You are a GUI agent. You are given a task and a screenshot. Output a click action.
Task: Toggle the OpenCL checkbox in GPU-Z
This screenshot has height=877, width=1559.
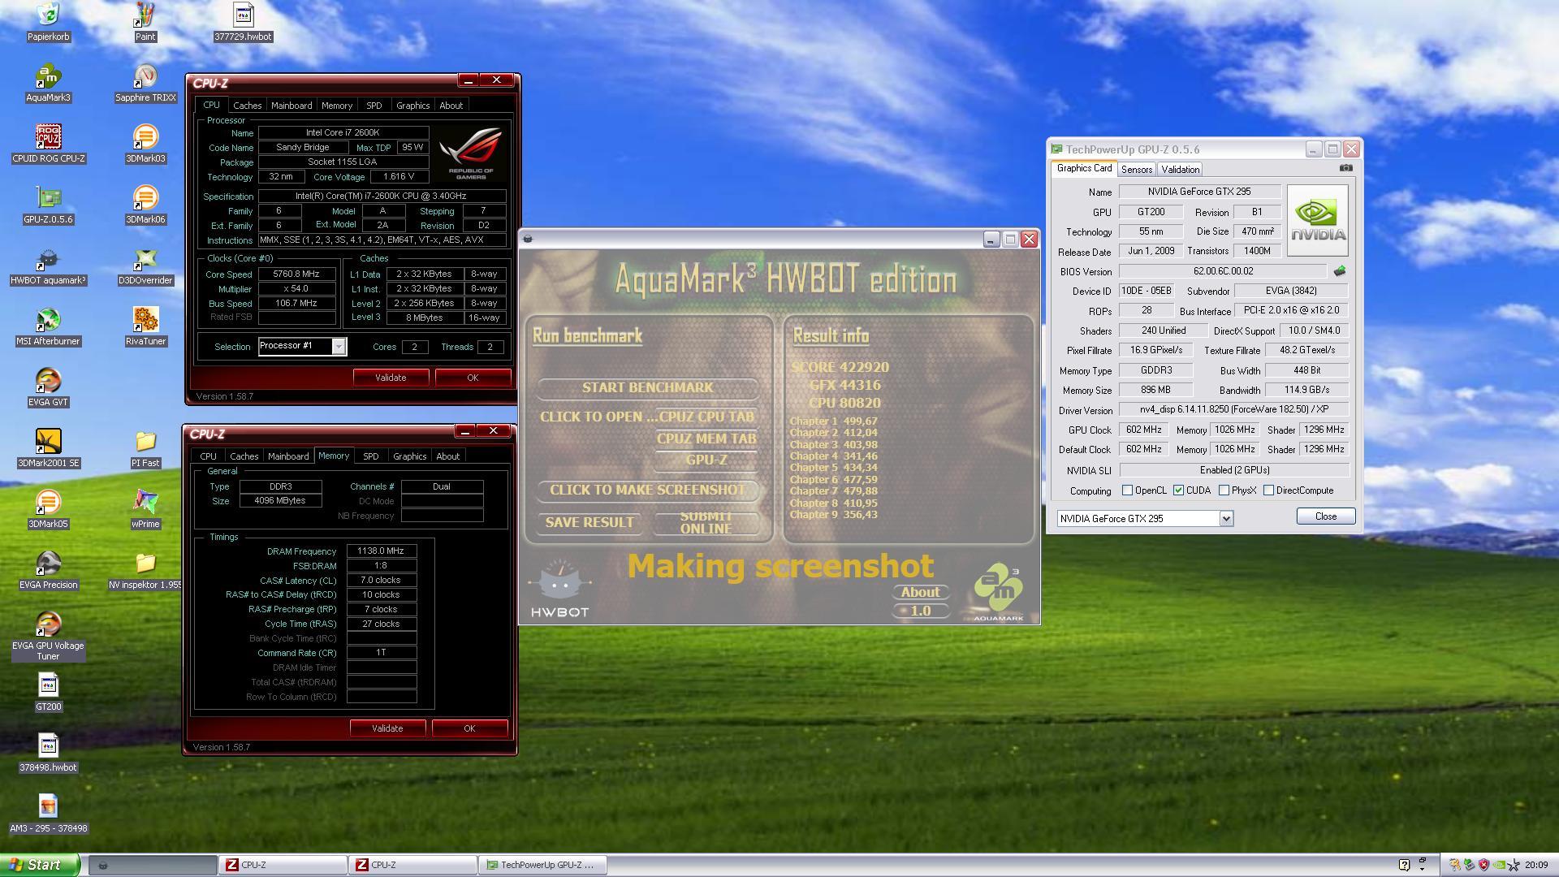pyautogui.click(x=1127, y=490)
